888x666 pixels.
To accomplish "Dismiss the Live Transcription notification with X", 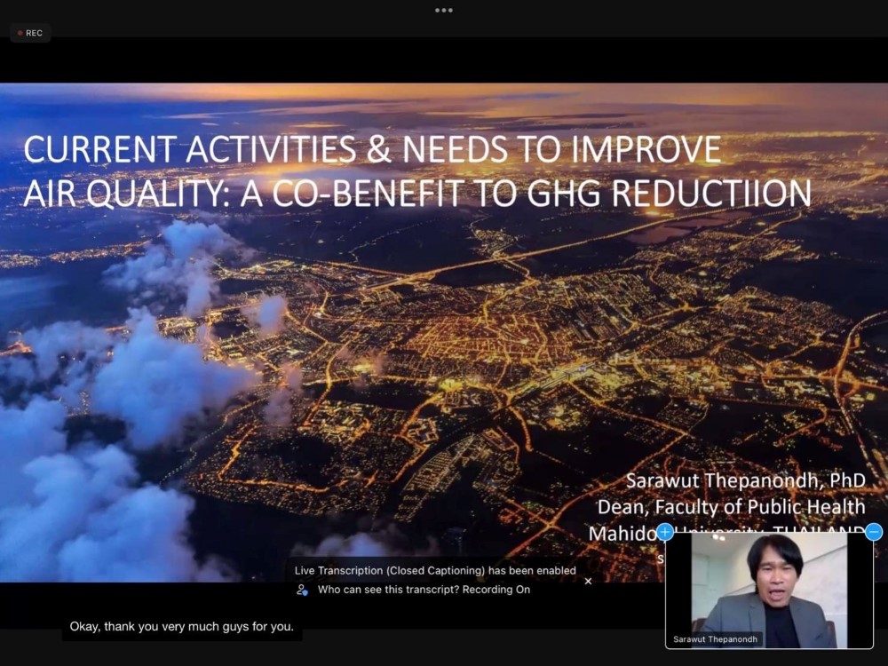I will point(588,581).
